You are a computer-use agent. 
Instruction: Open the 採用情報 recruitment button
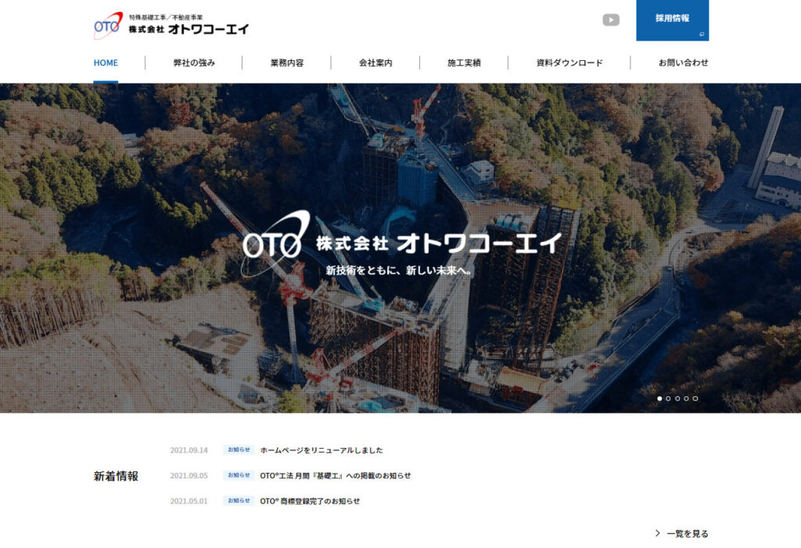click(x=672, y=20)
